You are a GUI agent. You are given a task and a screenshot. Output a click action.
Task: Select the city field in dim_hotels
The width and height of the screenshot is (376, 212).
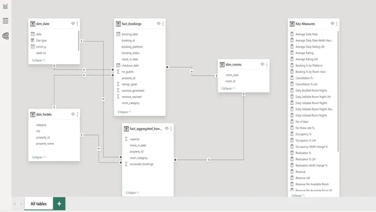(38, 131)
